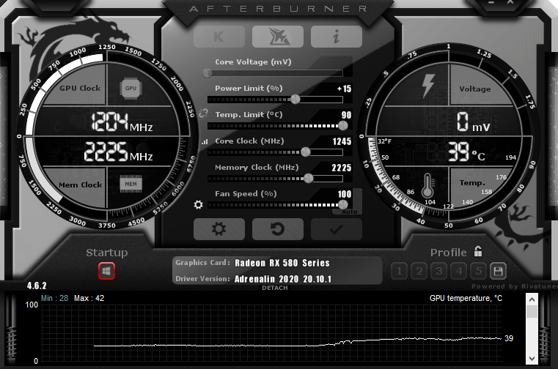Click the DETACH monitor button
This screenshot has height=369, width=558.
click(275, 288)
